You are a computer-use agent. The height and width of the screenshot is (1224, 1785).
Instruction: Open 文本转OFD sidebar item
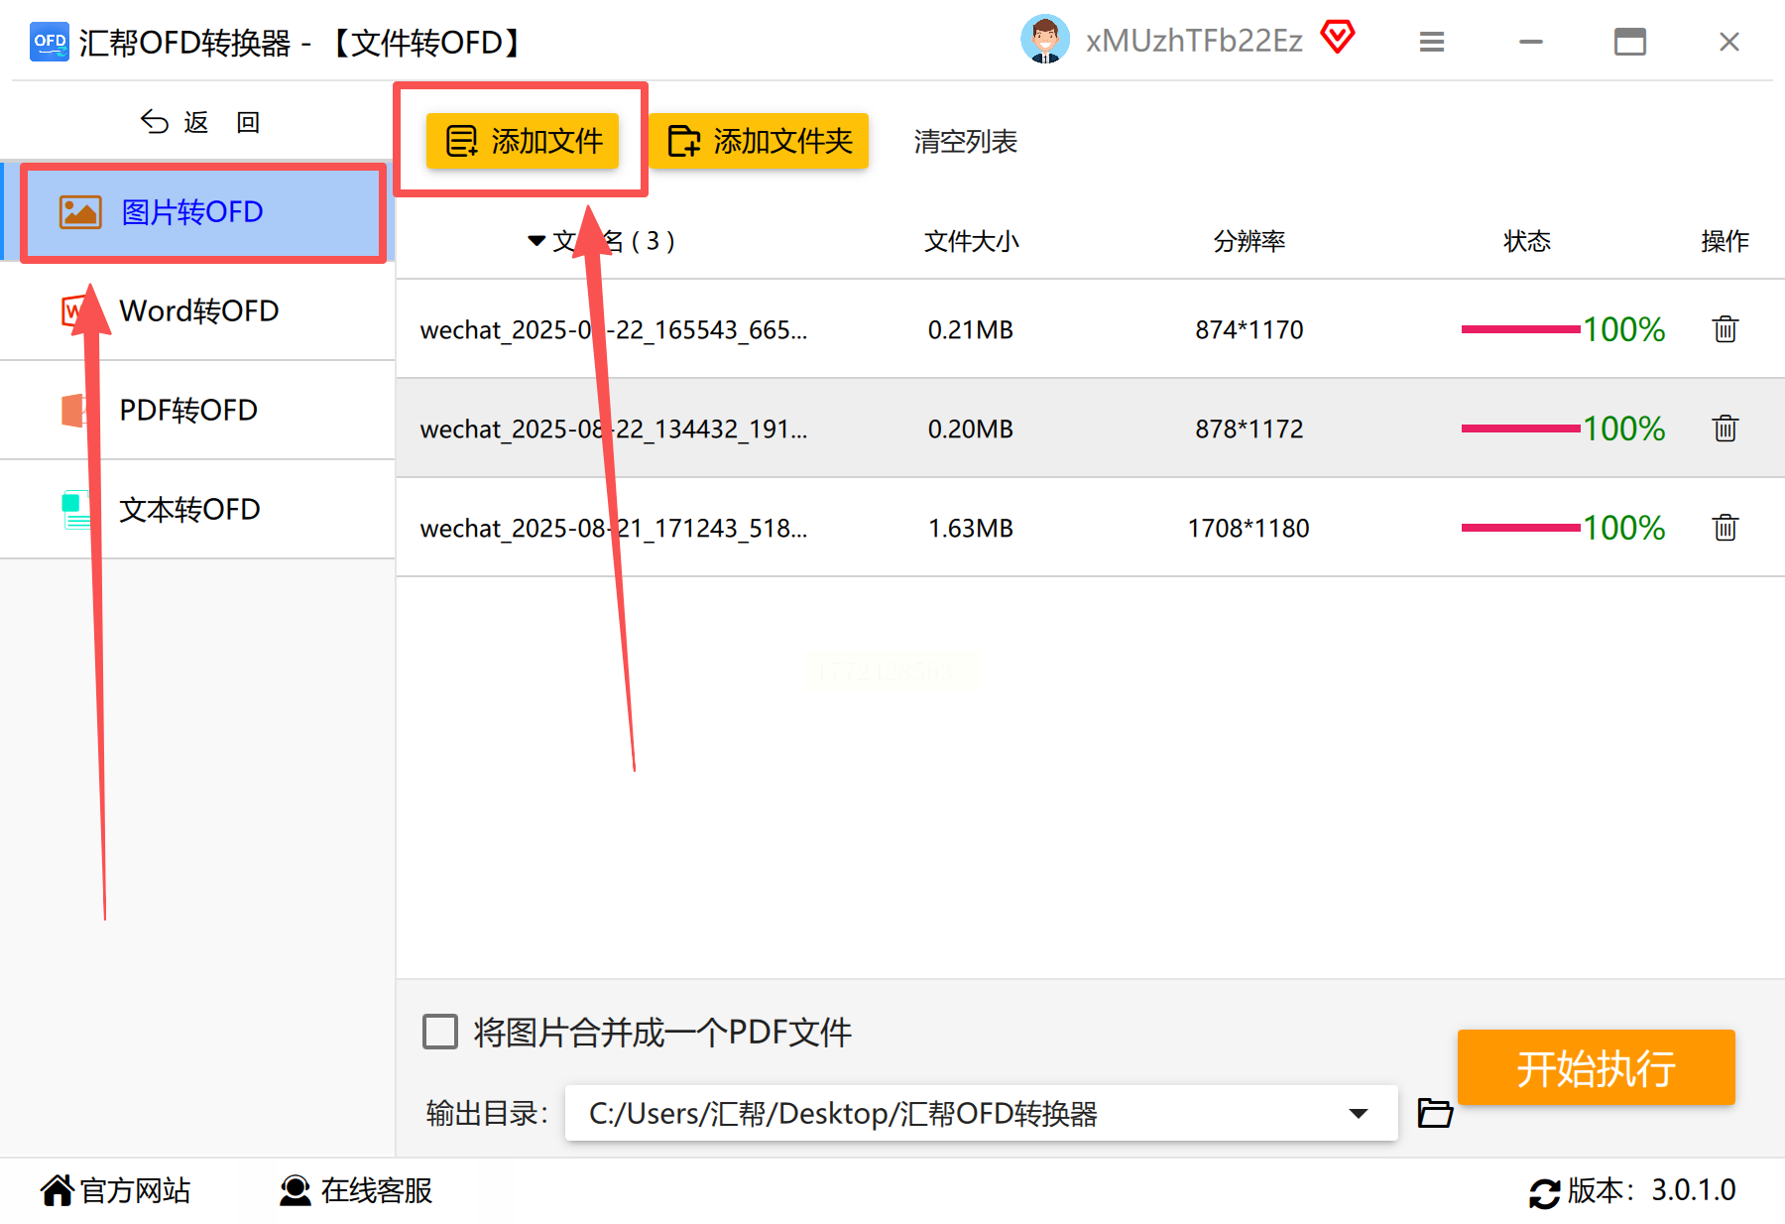pos(198,510)
